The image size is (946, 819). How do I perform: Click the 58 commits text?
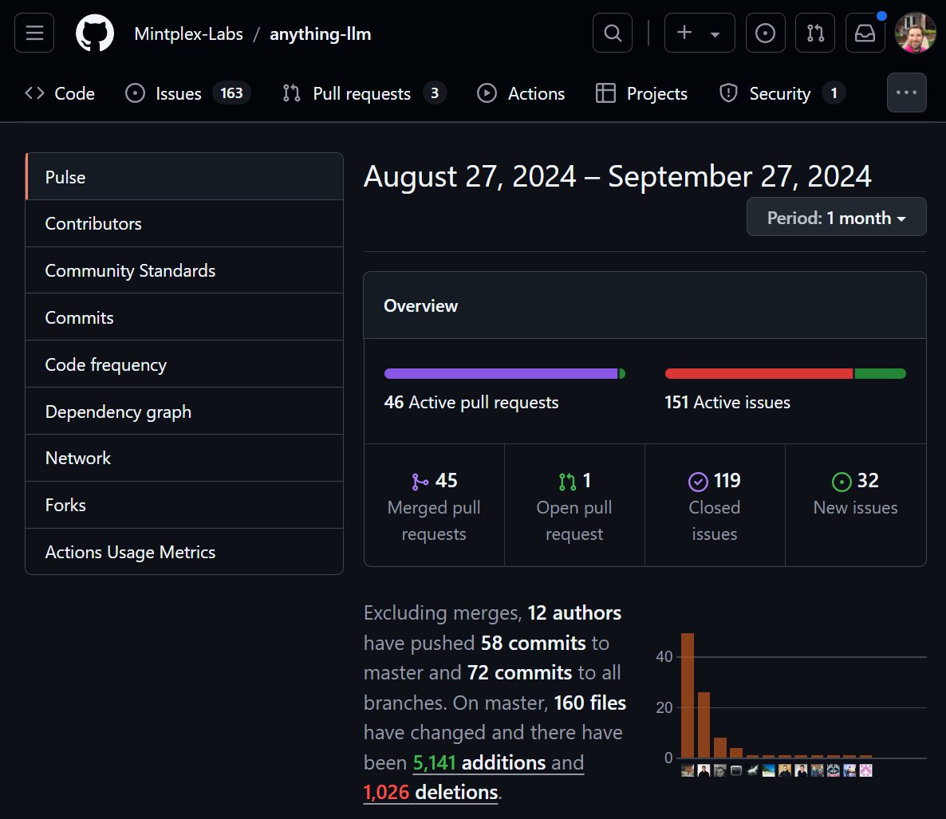coord(534,643)
